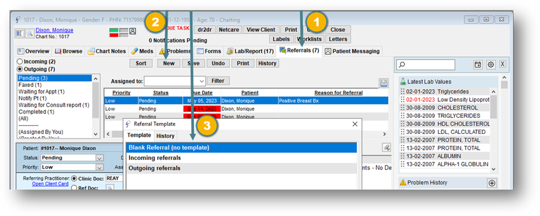Click the person icon beside the status bars
The height and width of the screenshot is (216, 540).
(x=132, y=31)
